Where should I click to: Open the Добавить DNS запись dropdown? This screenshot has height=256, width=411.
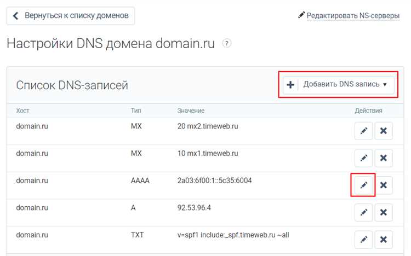click(x=339, y=85)
